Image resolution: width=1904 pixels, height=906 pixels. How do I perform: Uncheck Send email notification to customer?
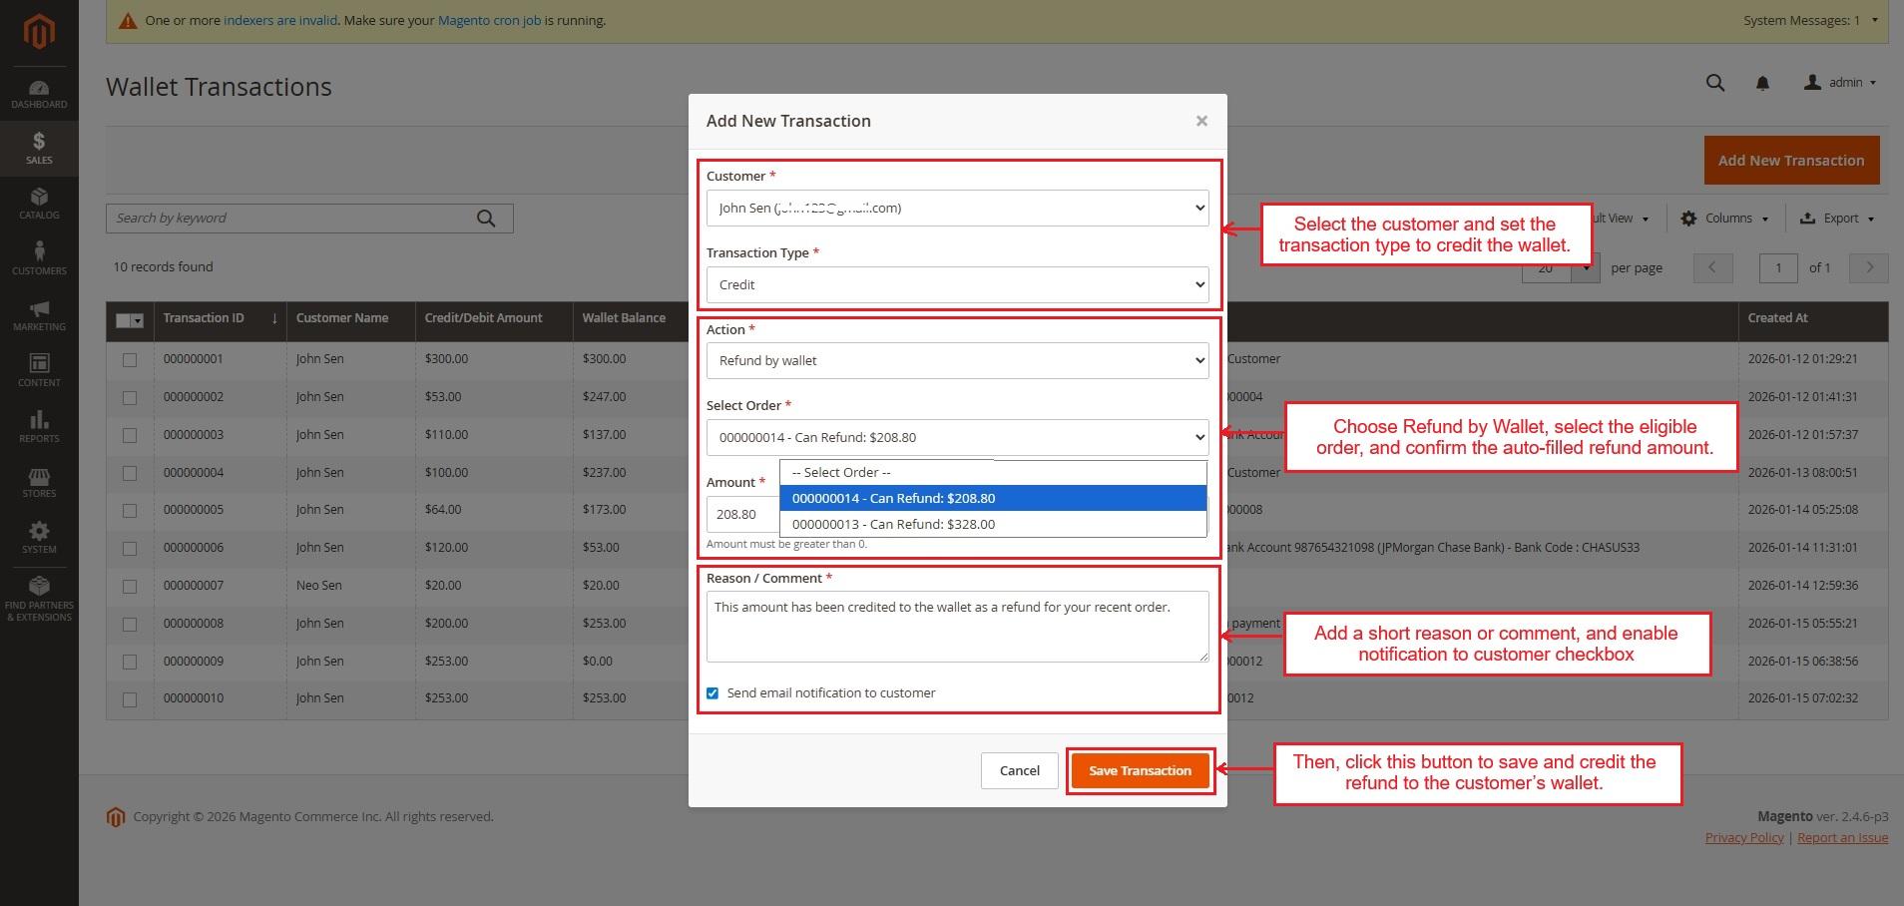(x=713, y=693)
